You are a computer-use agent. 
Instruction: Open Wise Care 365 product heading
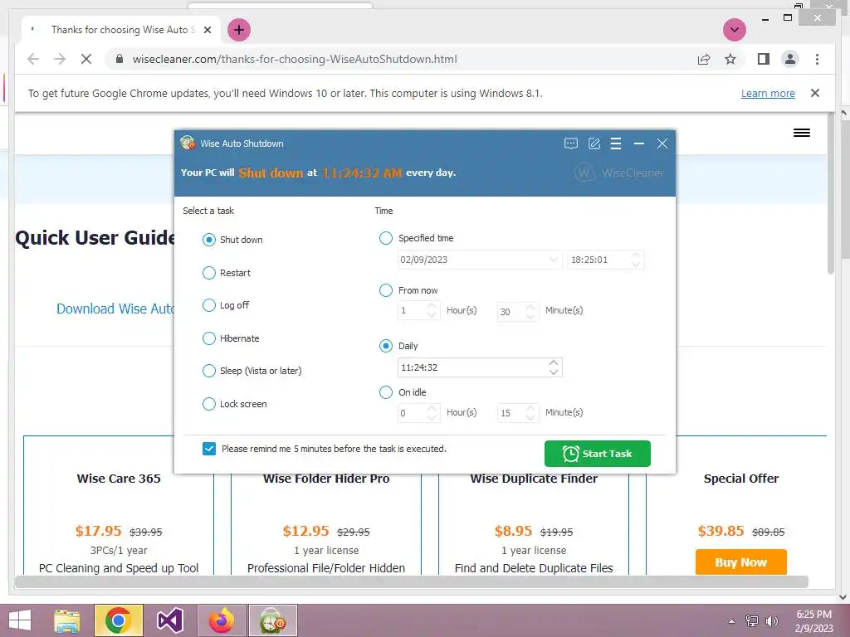click(x=119, y=479)
